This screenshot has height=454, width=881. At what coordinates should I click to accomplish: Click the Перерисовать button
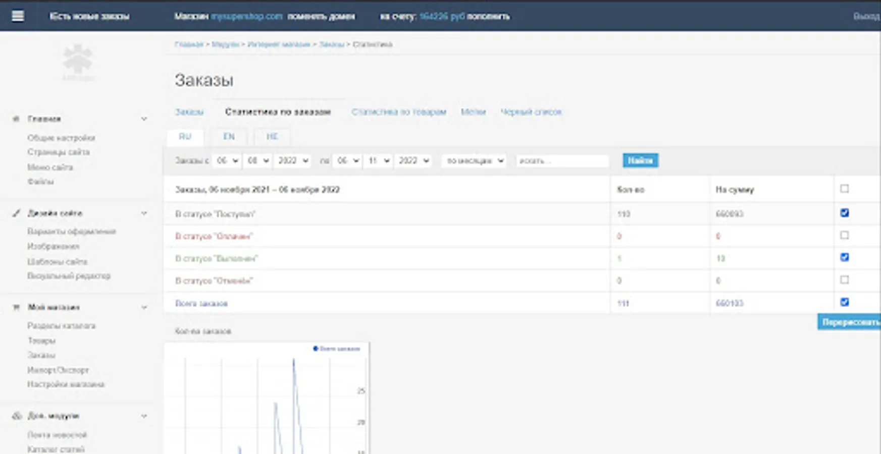pyautogui.click(x=850, y=322)
